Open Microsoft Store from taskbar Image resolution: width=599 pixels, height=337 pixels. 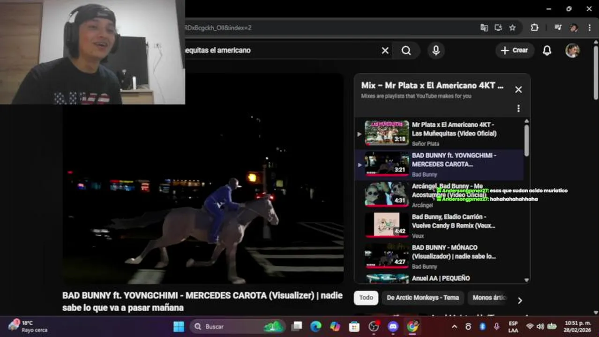(354, 326)
